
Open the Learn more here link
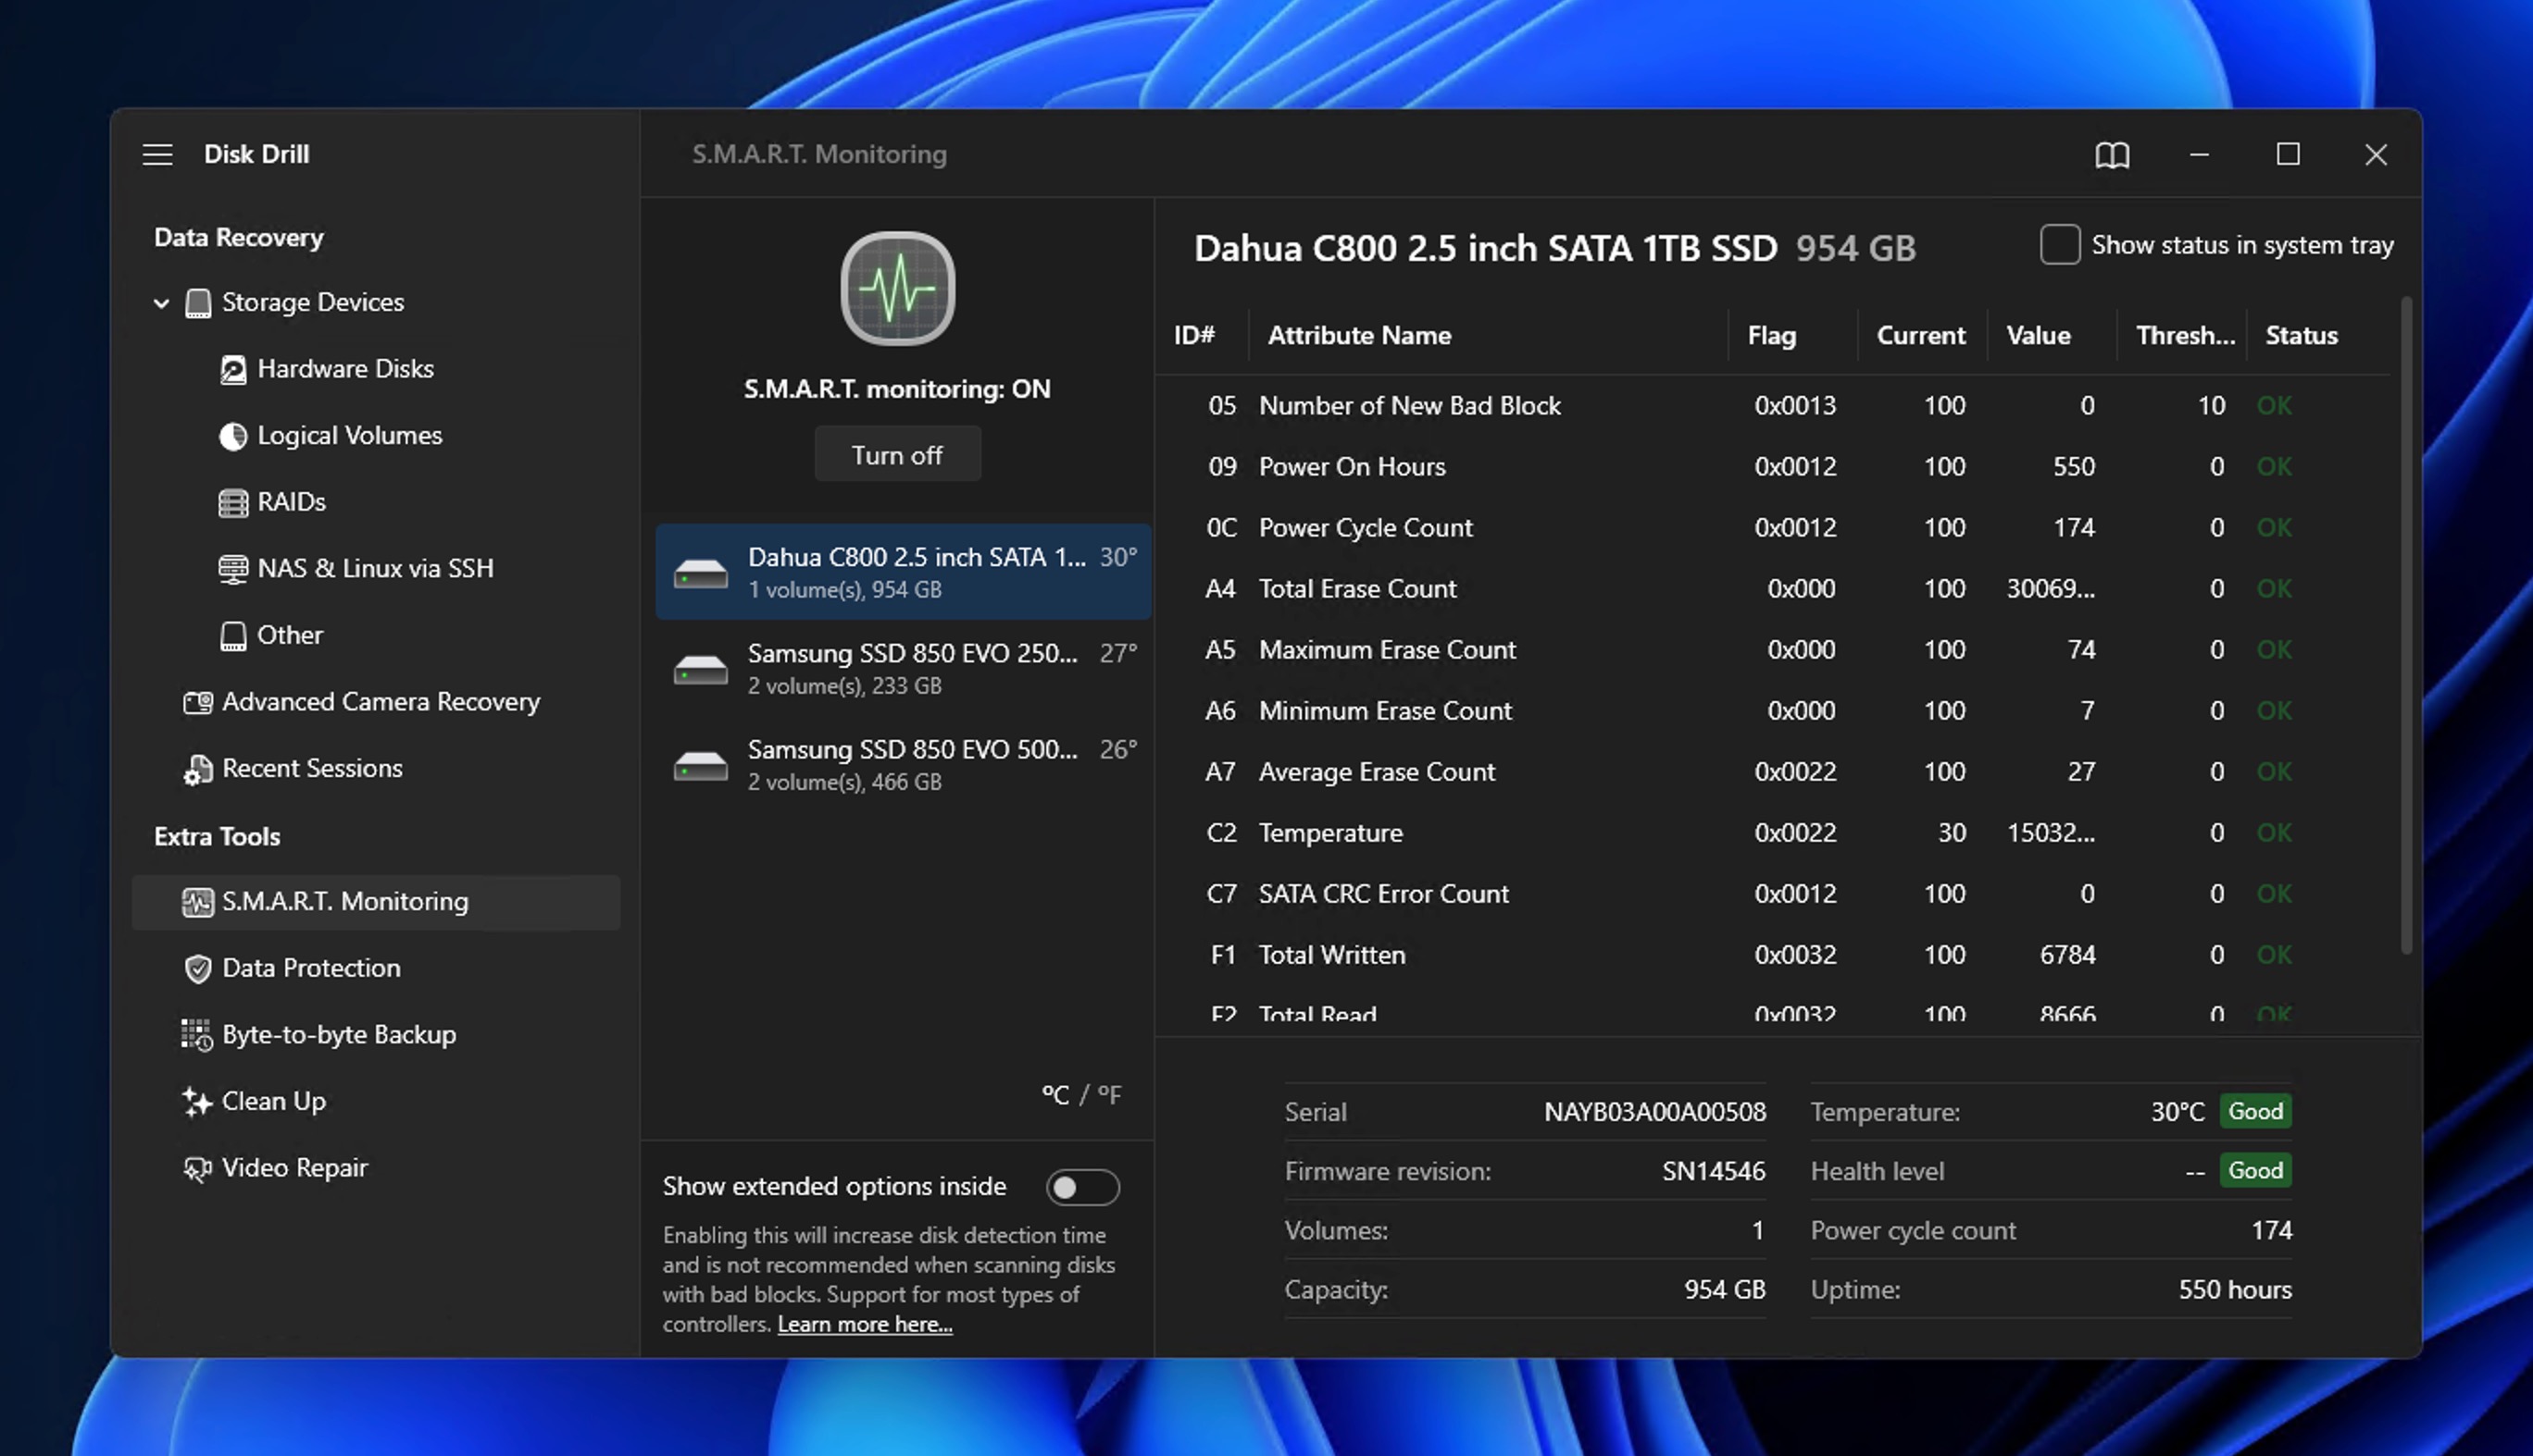point(865,1324)
